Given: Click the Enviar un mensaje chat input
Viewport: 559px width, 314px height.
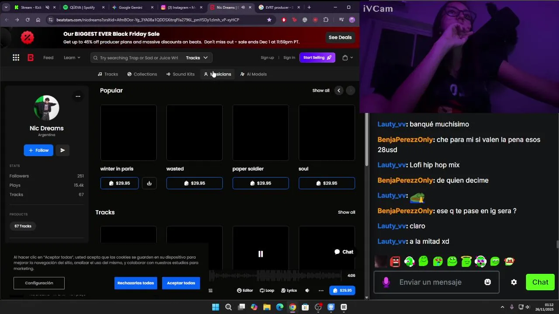Looking at the screenshot, I should point(436,282).
